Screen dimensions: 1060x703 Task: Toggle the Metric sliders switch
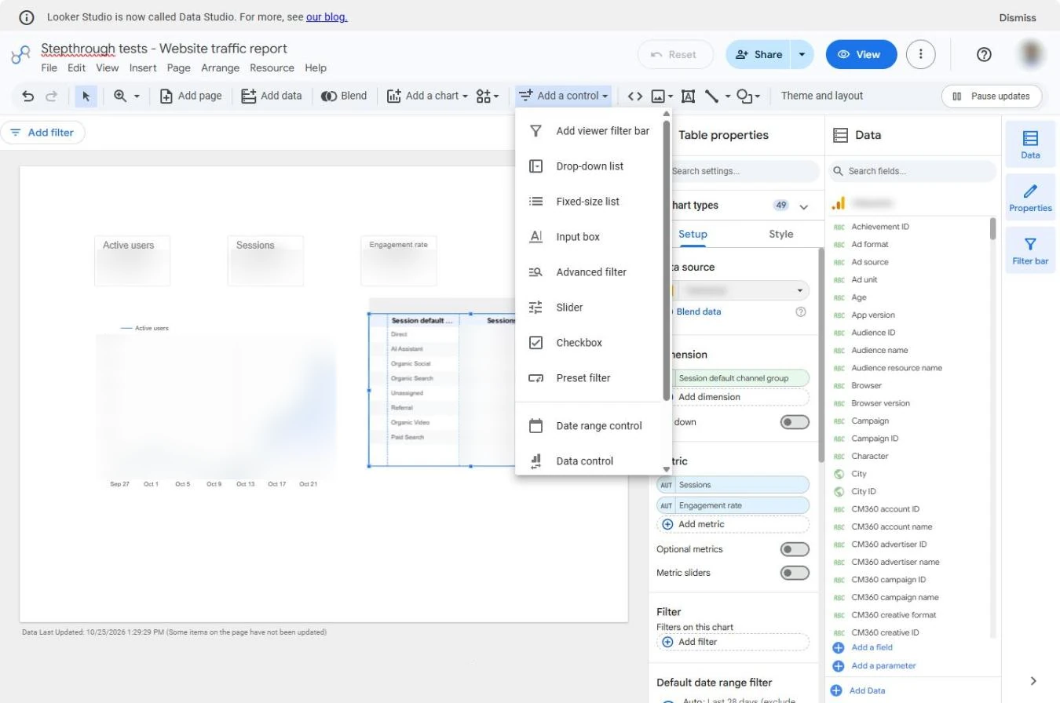click(795, 573)
